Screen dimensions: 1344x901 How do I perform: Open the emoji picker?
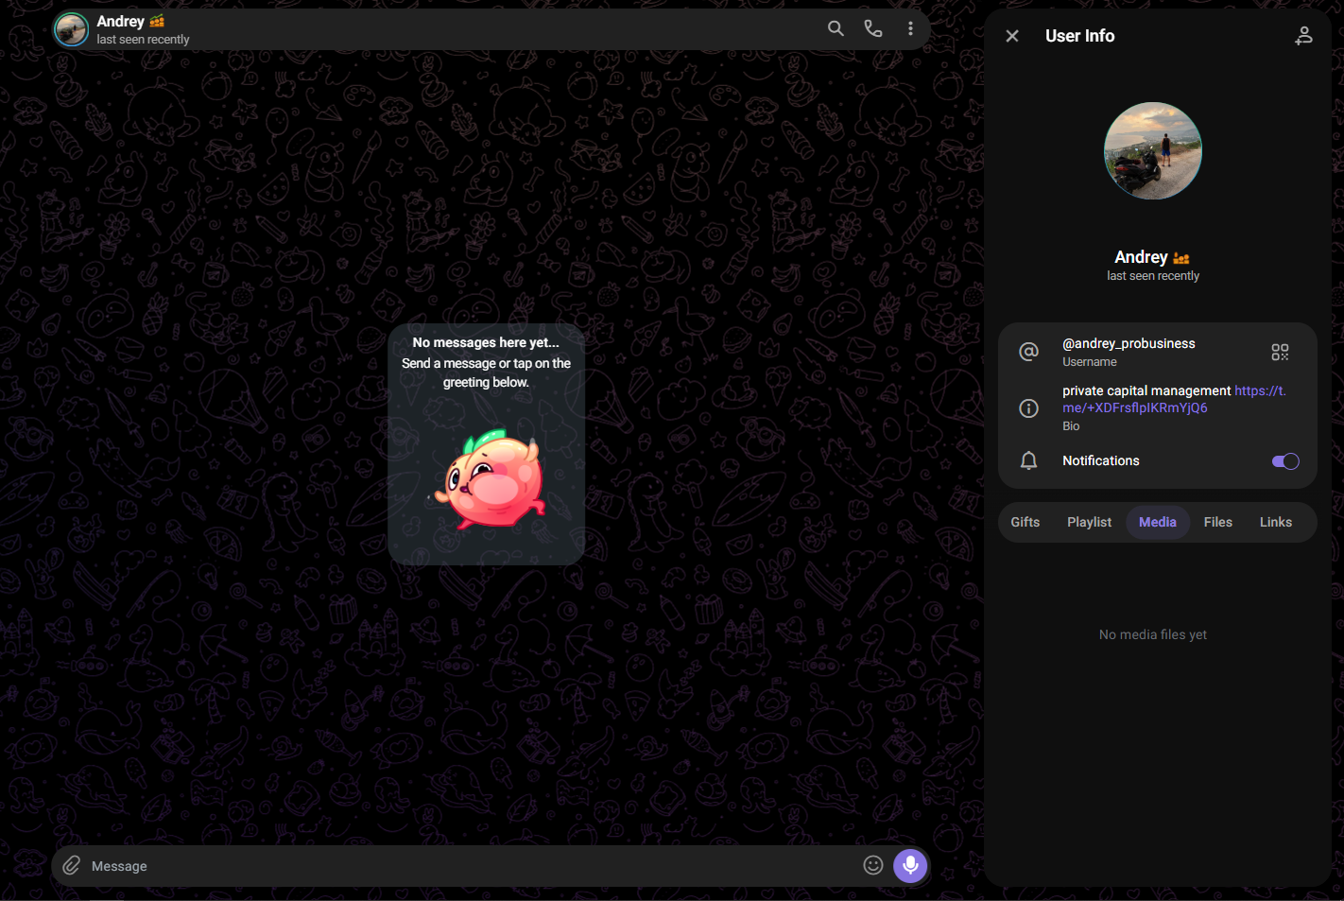pyautogui.click(x=873, y=865)
